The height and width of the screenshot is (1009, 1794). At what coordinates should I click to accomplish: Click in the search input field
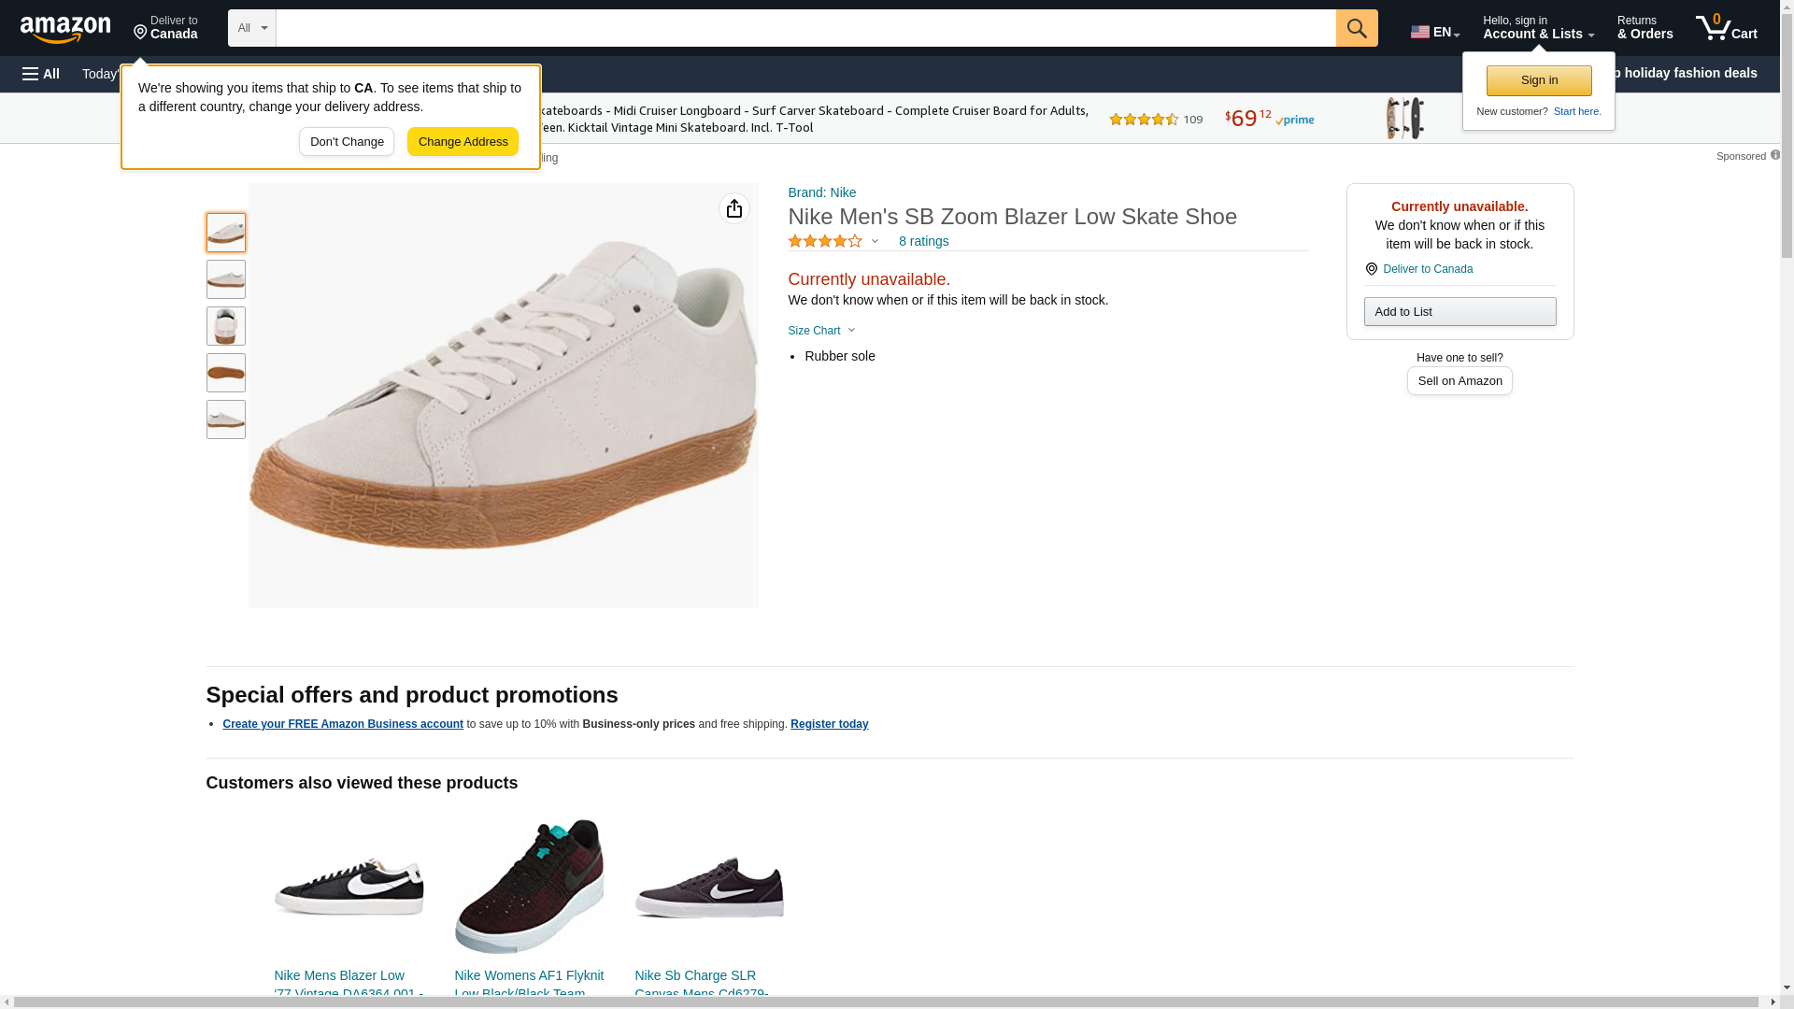pyautogui.click(x=804, y=28)
